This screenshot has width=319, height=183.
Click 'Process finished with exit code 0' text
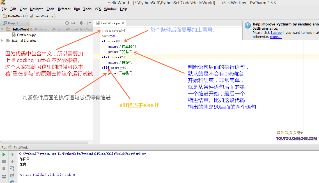[47, 175]
